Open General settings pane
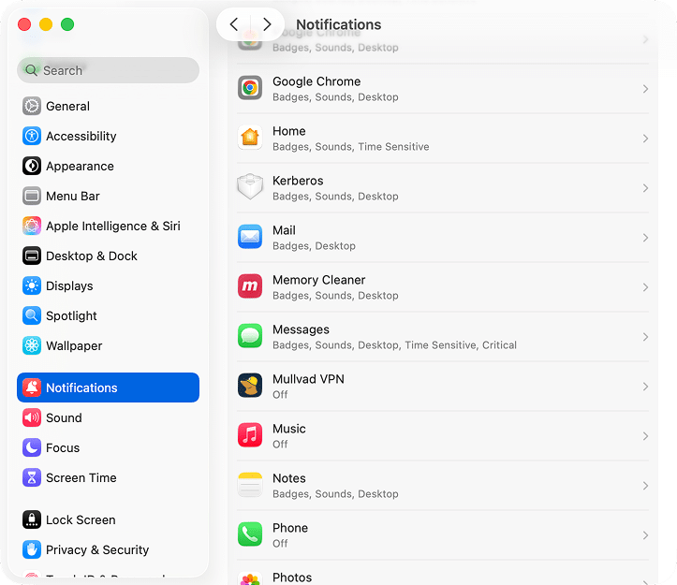Image resolution: width=677 pixels, height=585 pixels. coord(108,106)
